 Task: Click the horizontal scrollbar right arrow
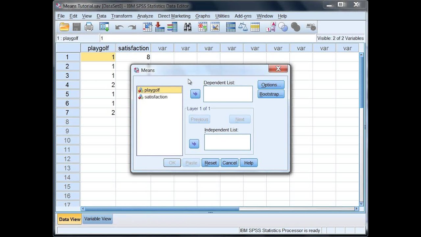pyautogui.click(x=357, y=209)
